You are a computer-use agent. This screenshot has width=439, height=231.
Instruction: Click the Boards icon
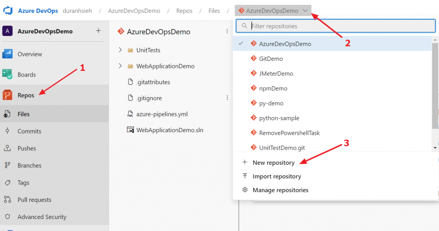(7, 74)
